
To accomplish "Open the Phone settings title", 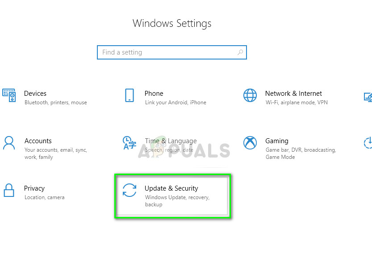I will pyautogui.click(x=154, y=94).
